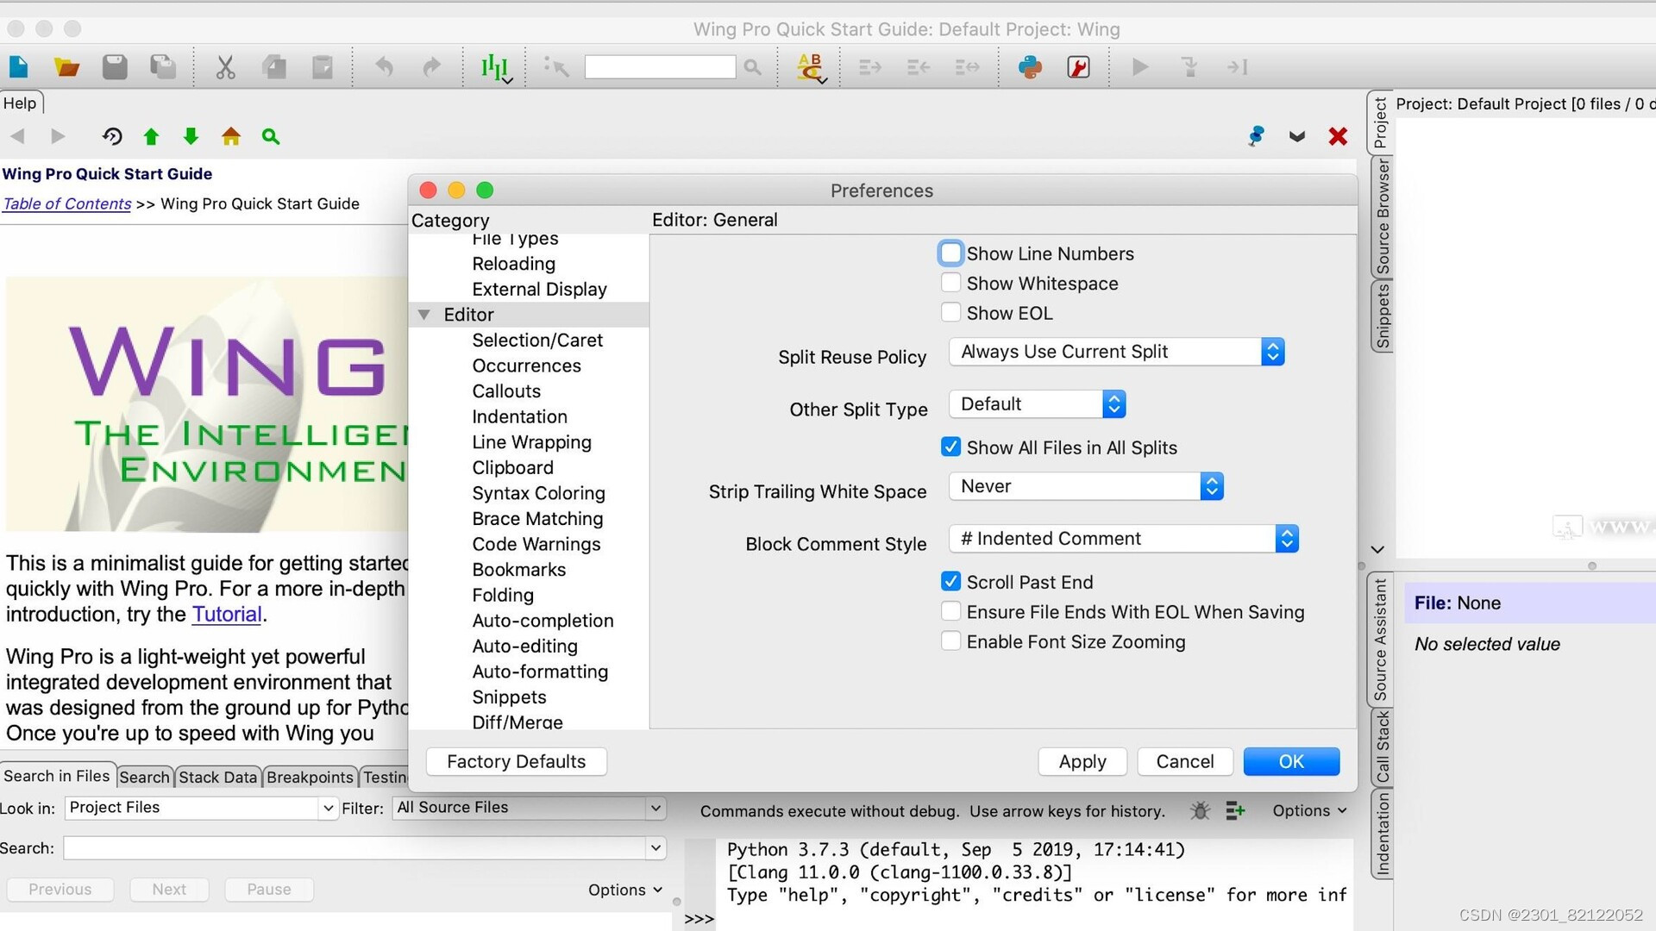Image resolution: width=1656 pixels, height=931 pixels.
Task: Click the Search text input field
Action: (x=364, y=847)
